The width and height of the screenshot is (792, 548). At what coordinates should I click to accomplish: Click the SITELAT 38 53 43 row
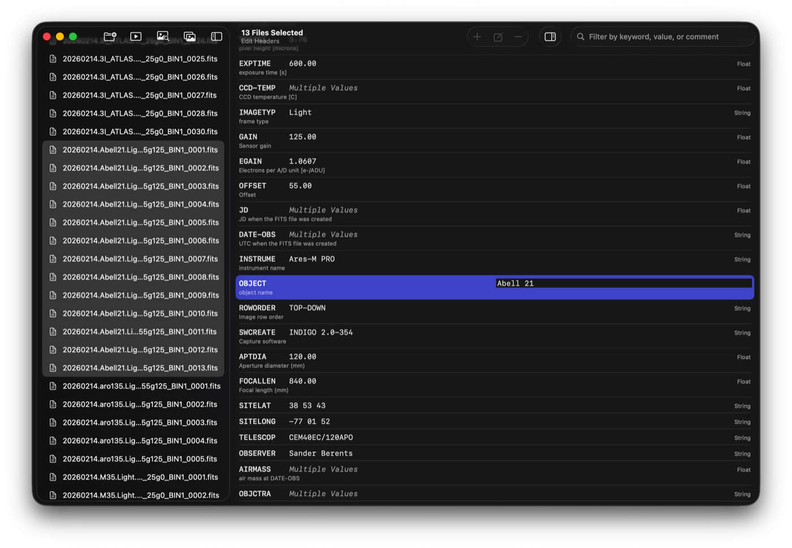point(495,405)
